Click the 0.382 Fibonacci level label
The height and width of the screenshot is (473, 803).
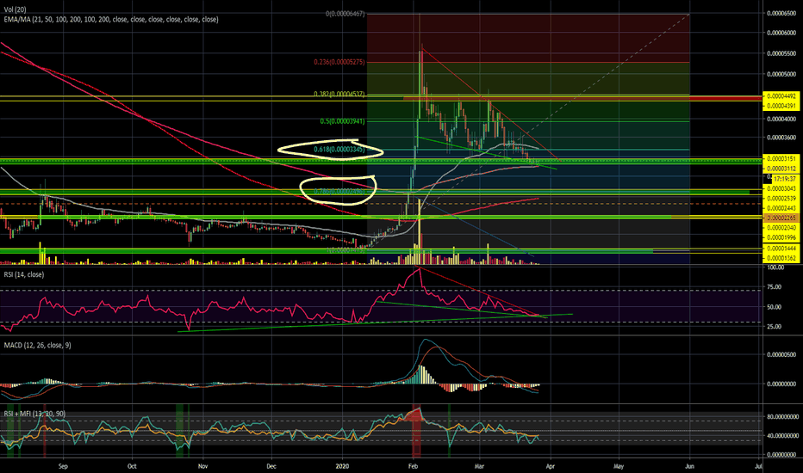click(x=339, y=94)
